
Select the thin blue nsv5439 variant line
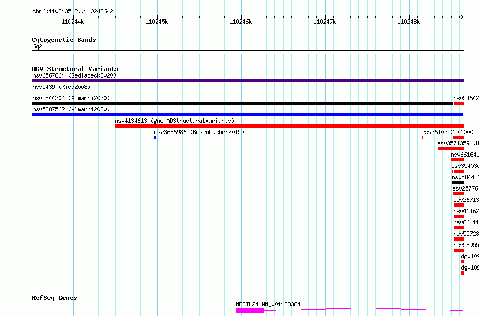tap(248, 92)
